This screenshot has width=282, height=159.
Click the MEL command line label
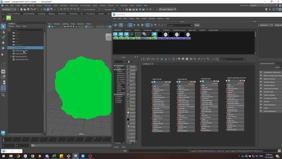point(125,151)
